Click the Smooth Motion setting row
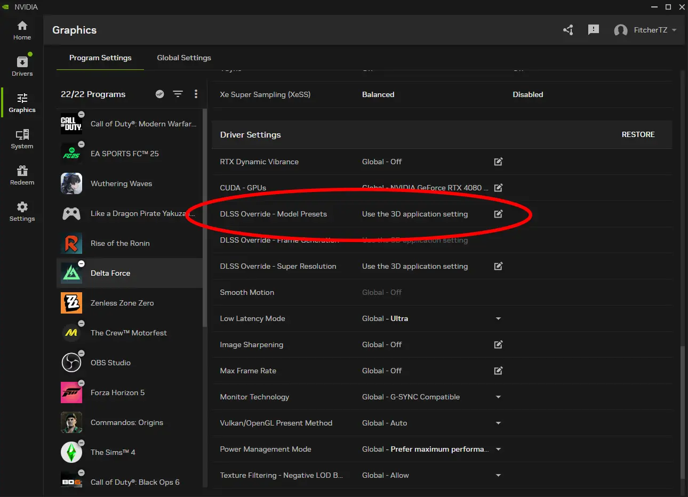The image size is (688, 497). [x=442, y=292]
